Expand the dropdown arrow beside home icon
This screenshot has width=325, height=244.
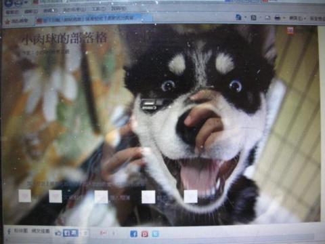pos(245,18)
